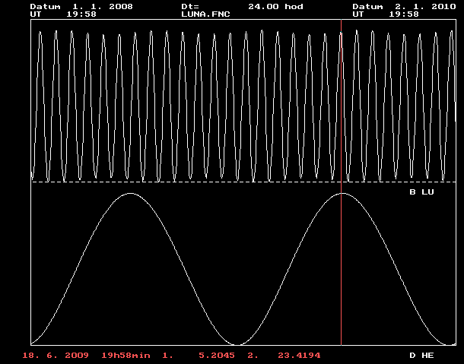Click the first peak of the lower curve
Screen dimensions: 464x364
(x=132, y=194)
